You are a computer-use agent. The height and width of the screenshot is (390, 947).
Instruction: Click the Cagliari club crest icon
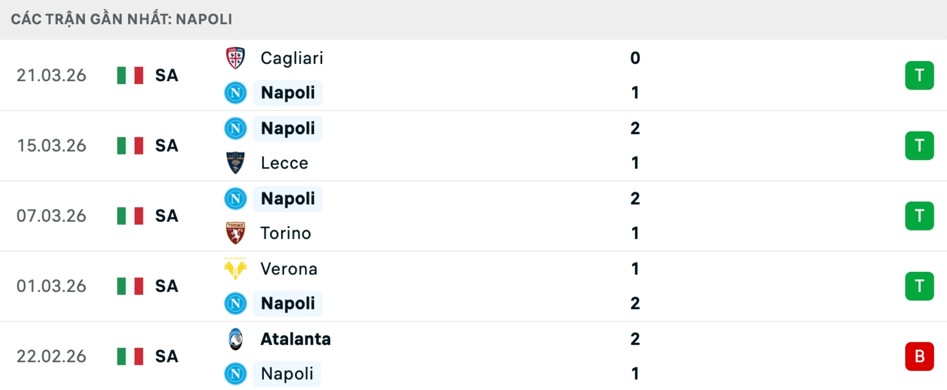235,58
